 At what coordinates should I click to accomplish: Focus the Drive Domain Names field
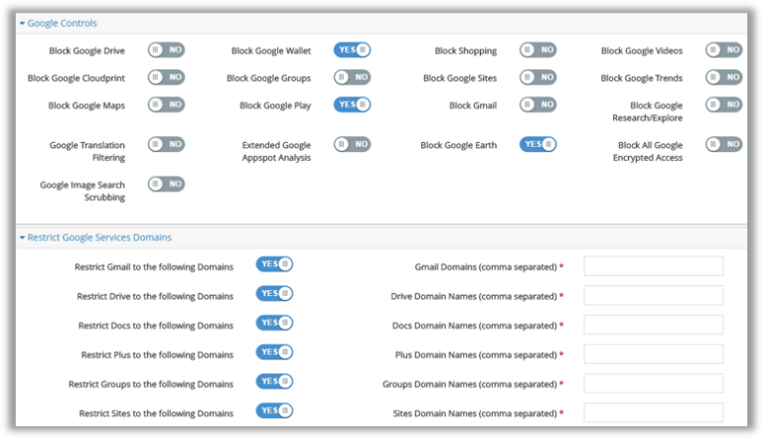653,295
